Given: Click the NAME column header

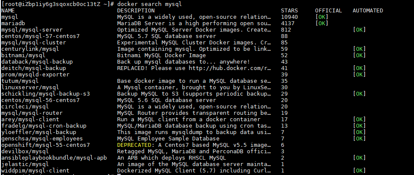Looking at the screenshot, I should pos(8,11).
